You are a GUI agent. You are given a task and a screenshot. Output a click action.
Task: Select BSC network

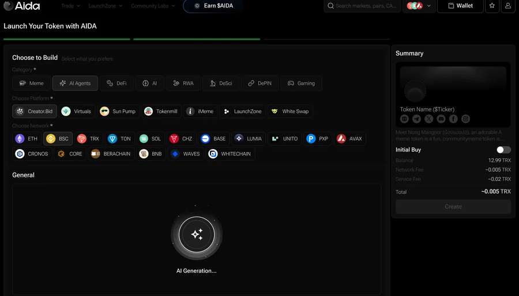[58, 139]
